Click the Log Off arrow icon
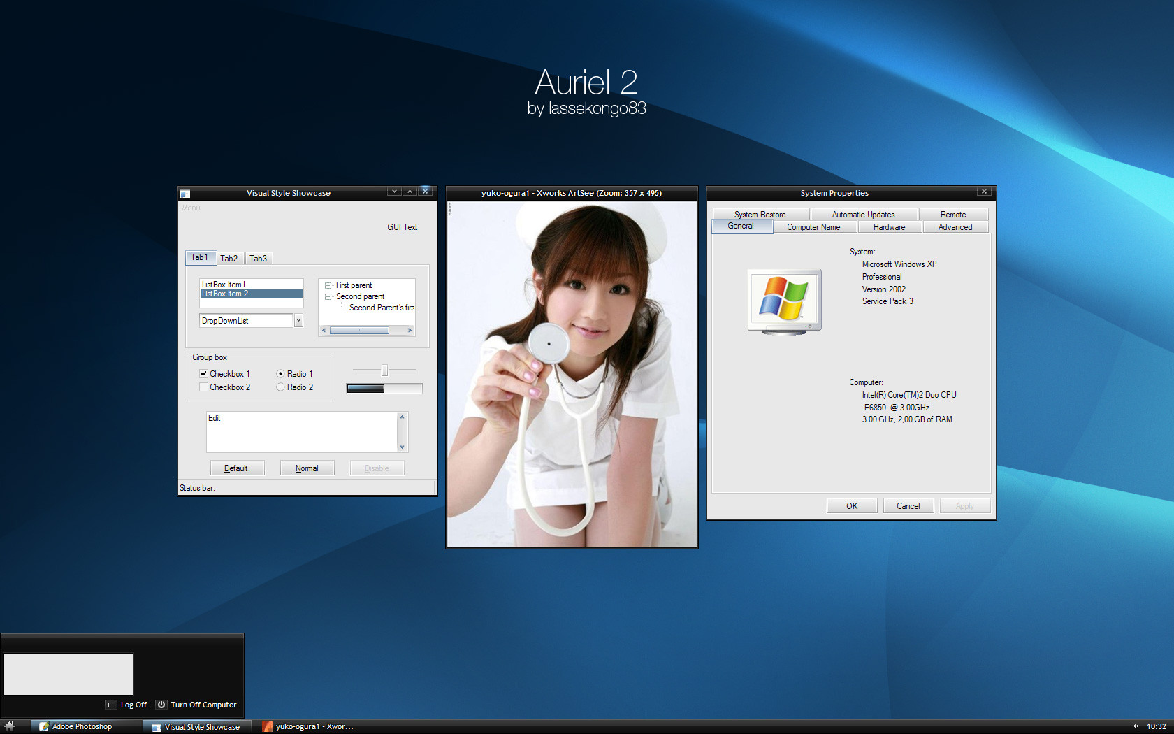1174x734 pixels. coord(110,705)
